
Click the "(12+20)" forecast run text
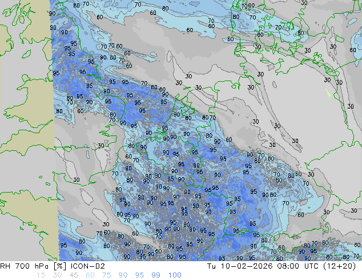[x=341, y=266]
